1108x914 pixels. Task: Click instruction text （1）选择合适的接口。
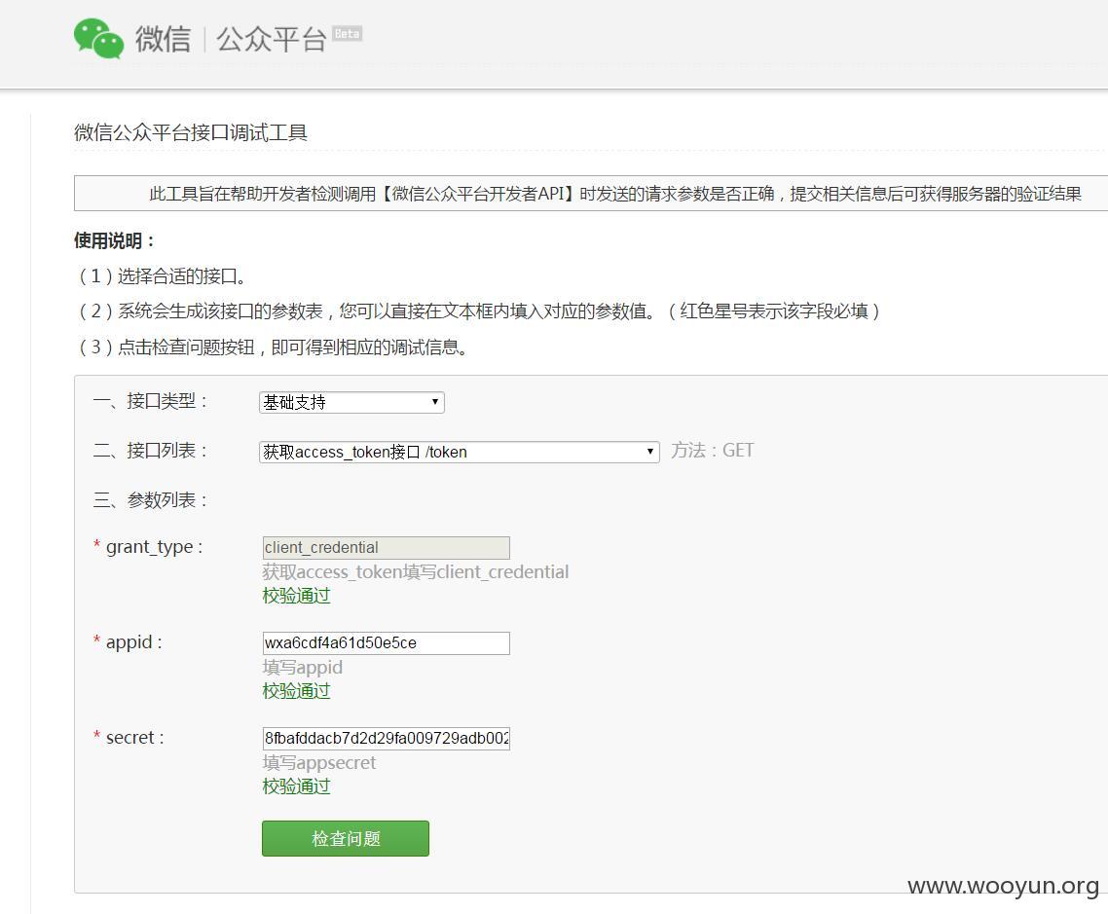[x=162, y=276]
